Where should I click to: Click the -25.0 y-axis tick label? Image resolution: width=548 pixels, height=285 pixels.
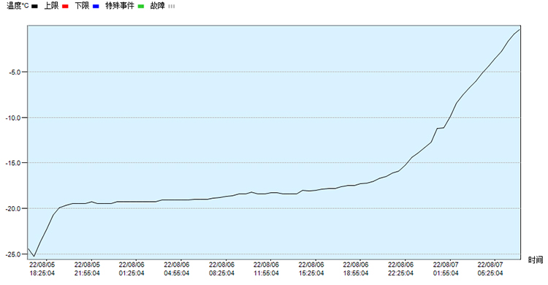click(x=14, y=254)
